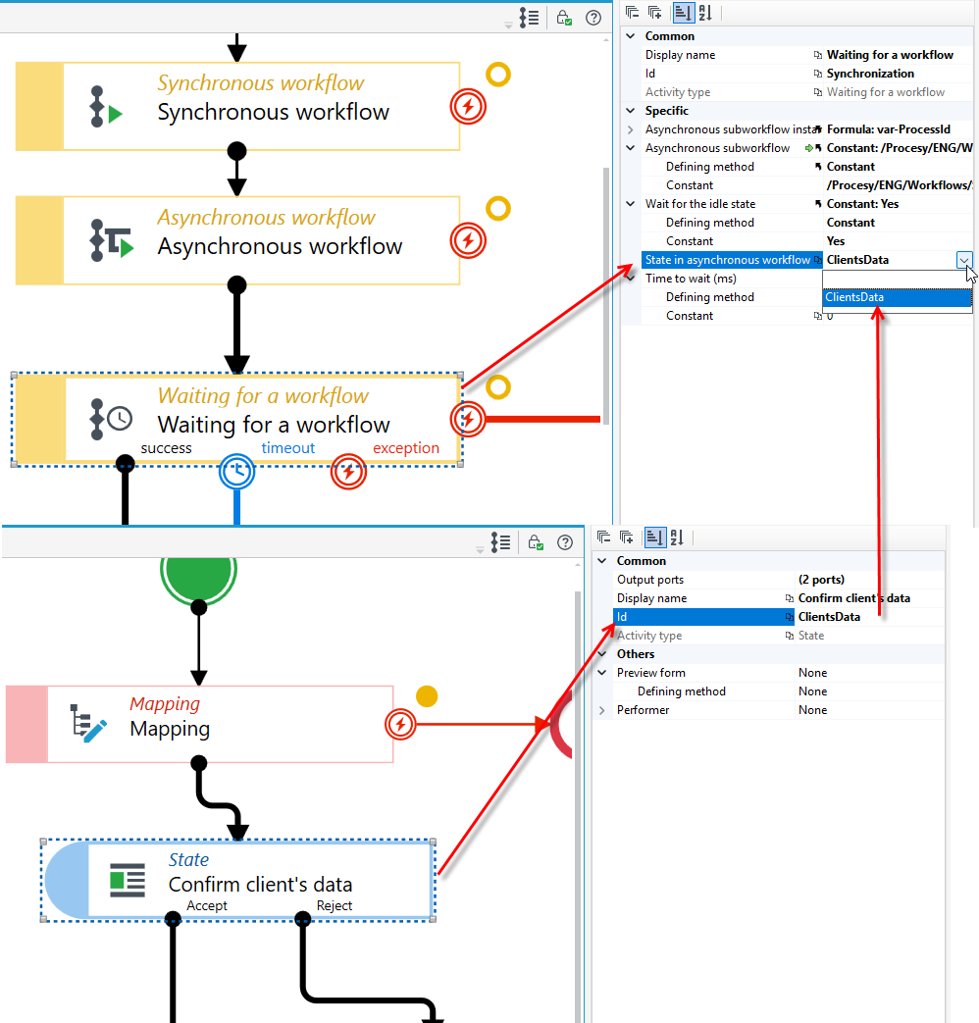The width and height of the screenshot is (979, 1023).
Task: Collapse the Wait for the idle state row
Action: [x=631, y=204]
